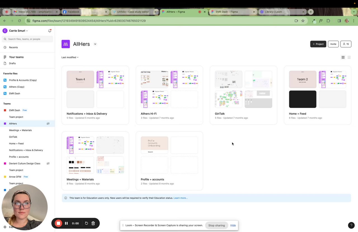This screenshot has width=358, height=232.
Task: Open a new browser tab
Action: point(311,12)
